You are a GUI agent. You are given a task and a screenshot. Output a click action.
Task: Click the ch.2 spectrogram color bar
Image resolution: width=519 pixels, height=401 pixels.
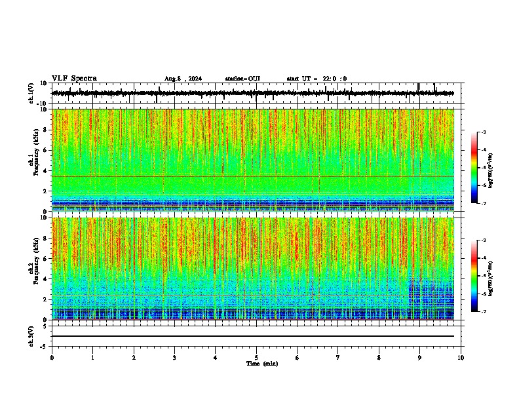(x=474, y=276)
